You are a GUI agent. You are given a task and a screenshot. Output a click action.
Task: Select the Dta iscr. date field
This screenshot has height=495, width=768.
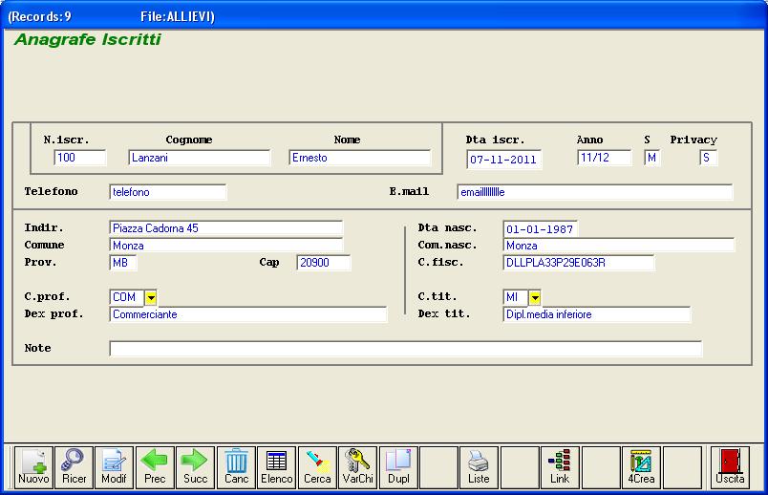click(504, 160)
